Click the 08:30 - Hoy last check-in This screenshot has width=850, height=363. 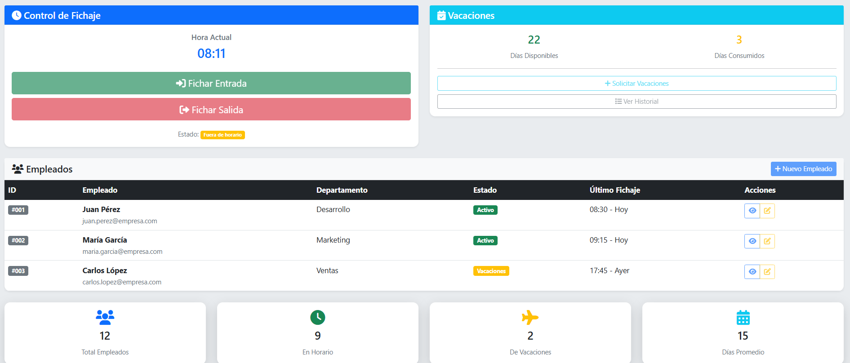pyautogui.click(x=609, y=209)
